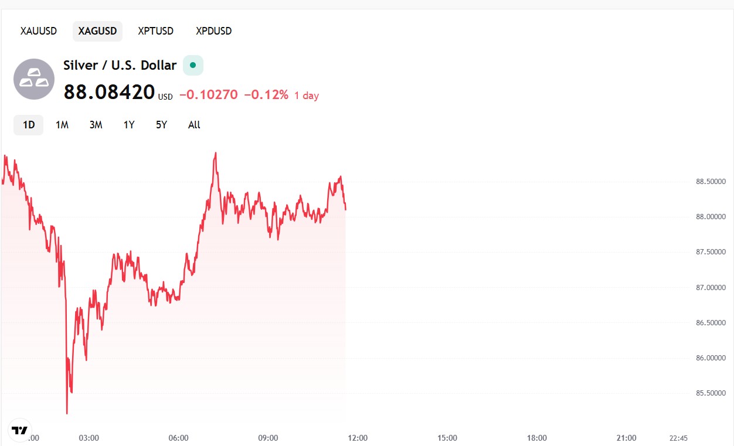This screenshot has height=446, width=734.
Task: Toggle the 1Y chart range
Action: point(128,125)
